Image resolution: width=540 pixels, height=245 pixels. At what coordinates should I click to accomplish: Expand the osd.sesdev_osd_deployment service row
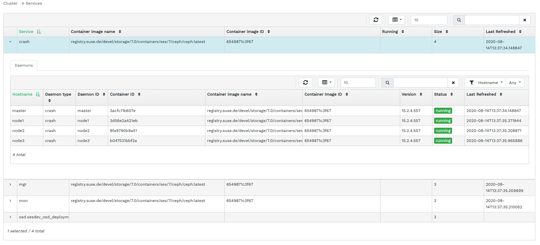coord(10,217)
